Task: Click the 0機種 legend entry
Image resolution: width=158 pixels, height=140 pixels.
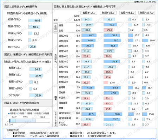Action: (x=45, y=114)
